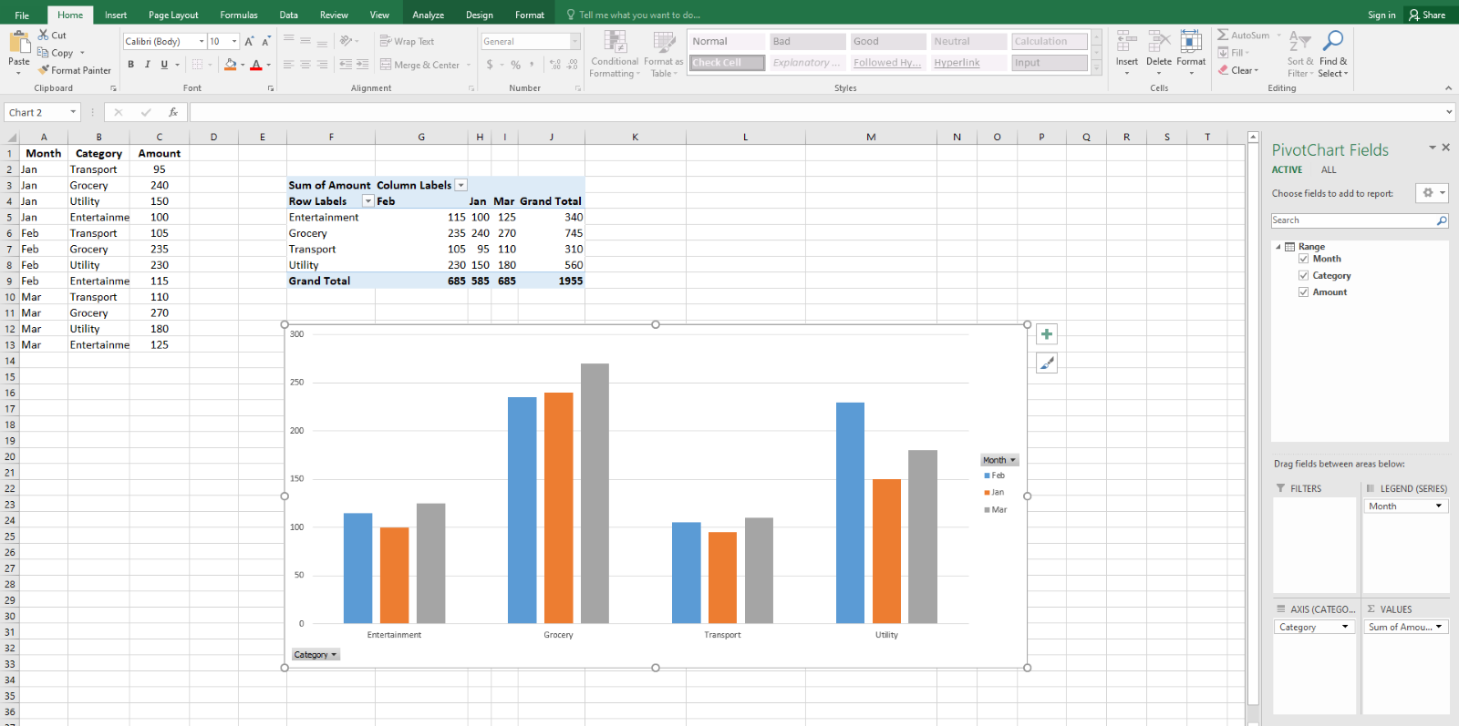Select the Format Painter brush
Screen dimensions: 1459x726
[43, 70]
